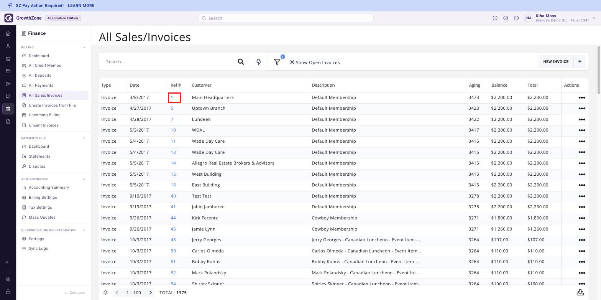The image size is (601, 300).
Task: Open the New Invoice dropdown arrow
Action: point(580,62)
